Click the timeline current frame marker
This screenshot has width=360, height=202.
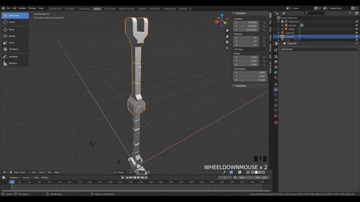point(12,182)
